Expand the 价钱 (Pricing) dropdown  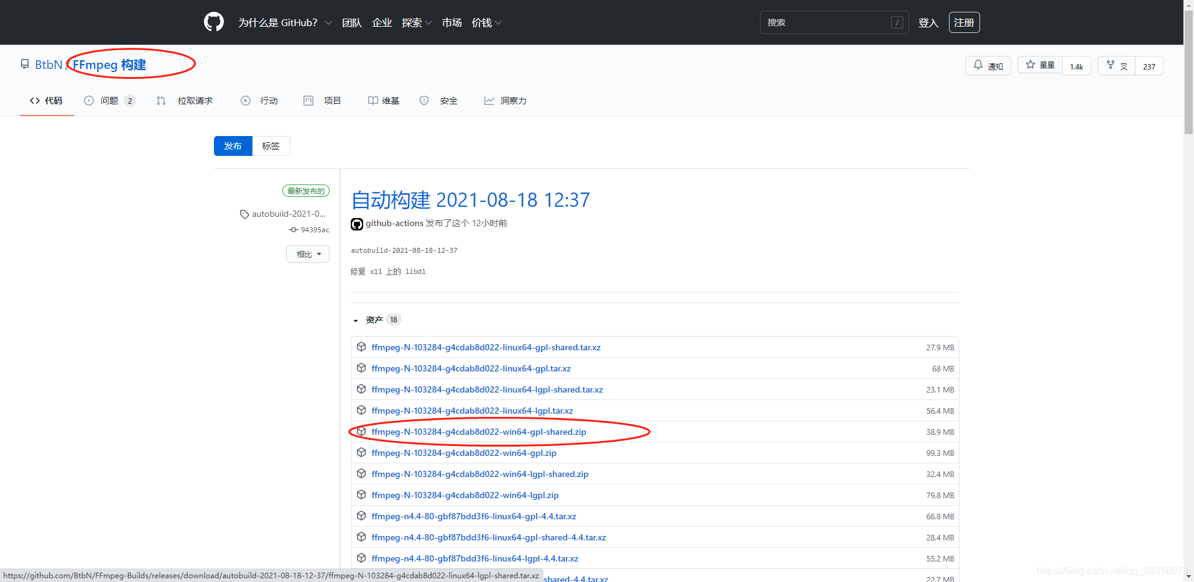486,23
